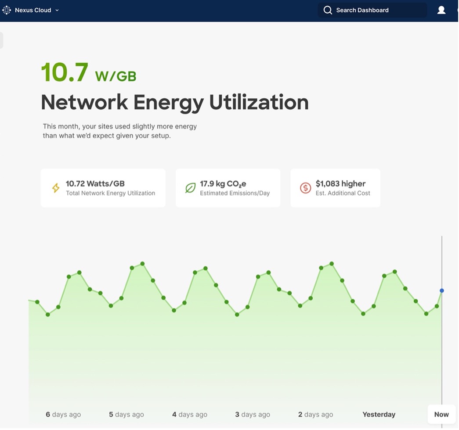
Task: Jump to 5 days ago label
Action: point(126,414)
